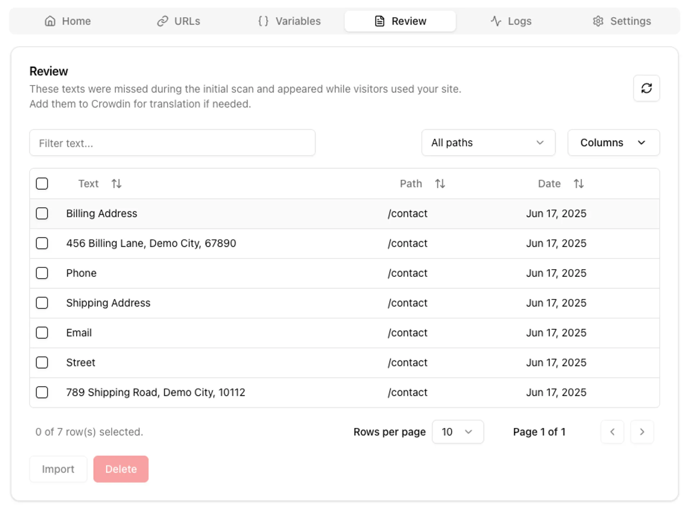Viewport: 689px width, 513px height.
Task: Click /contact path in Phone row
Action: coord(407,273)
